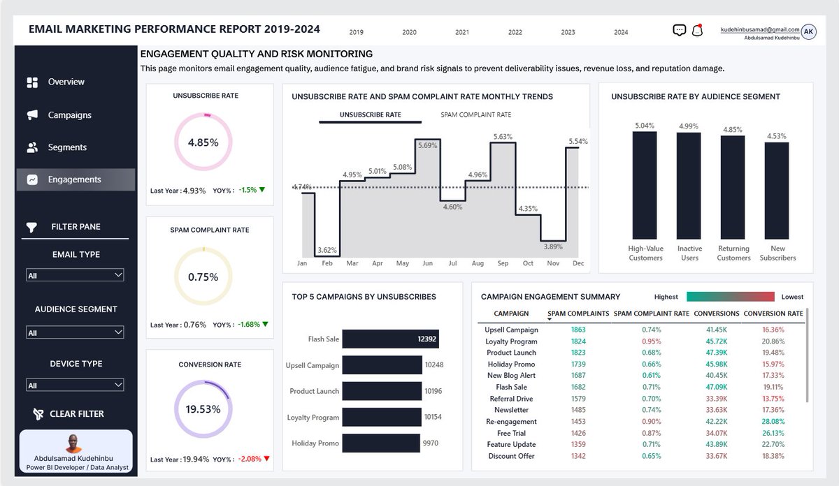Click the sort arrow under Spam Complaints
Image resolution: width=839 pixels, height=486 pixels.
tap(550, 319)
